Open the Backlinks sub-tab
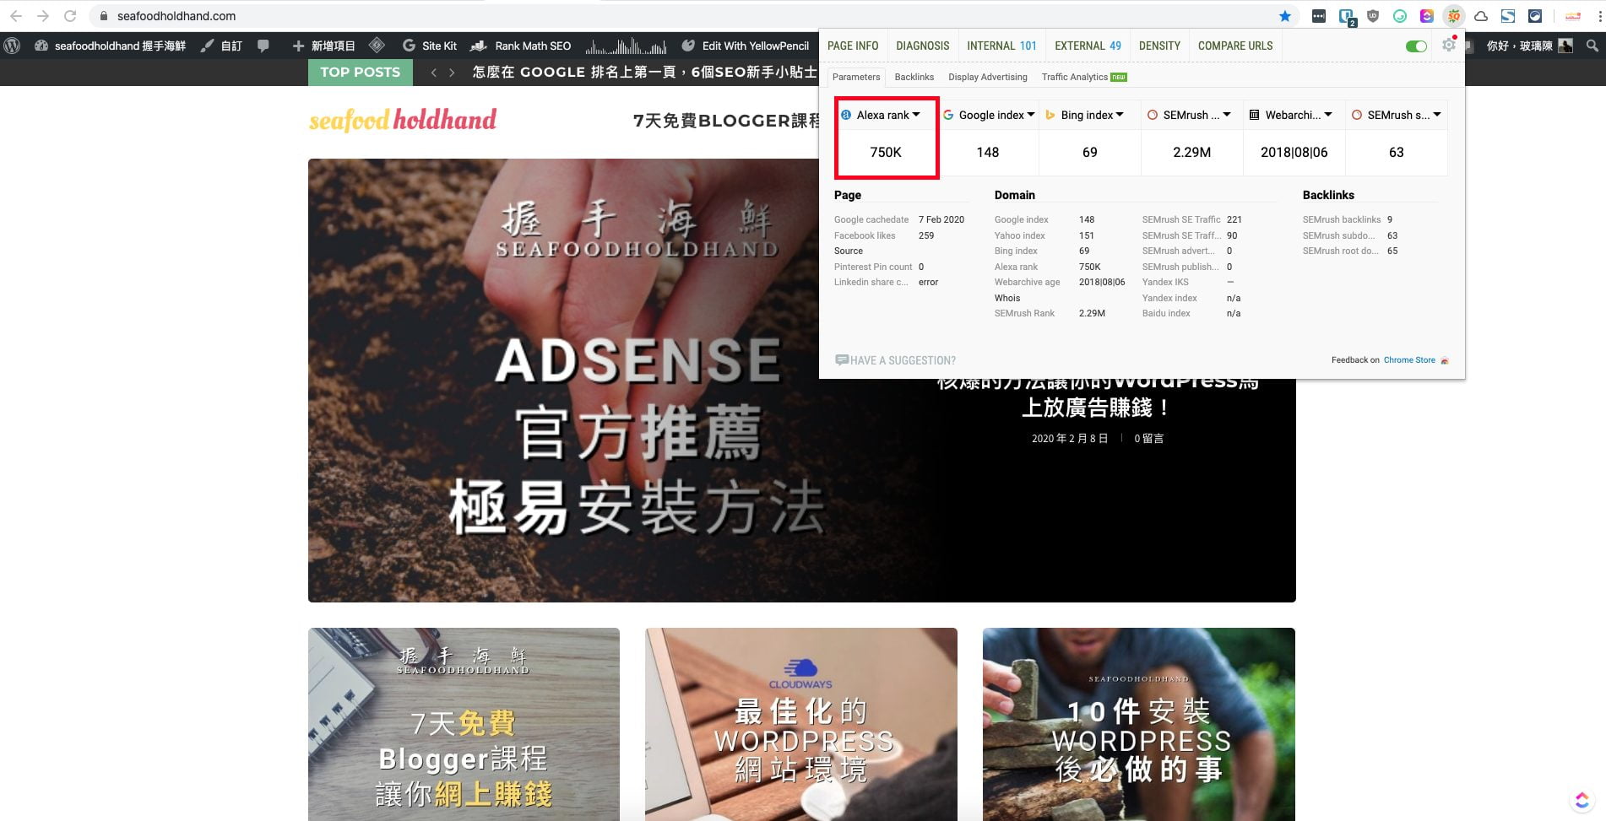Screen dimensions: 1606x821 point(914,77)
